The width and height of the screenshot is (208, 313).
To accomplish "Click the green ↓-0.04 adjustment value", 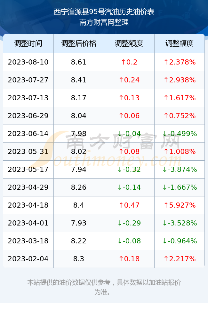I will click(129, 134).
